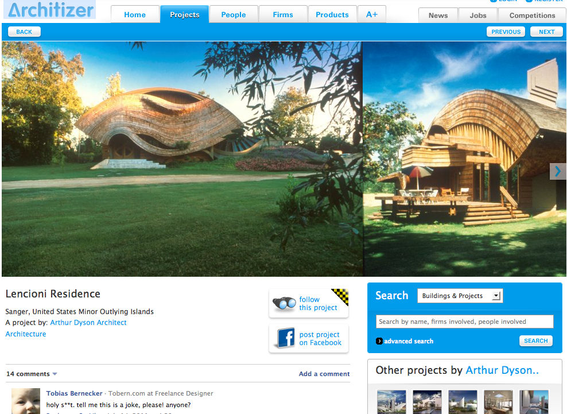This screenshot has height=414, width=567.
Task: Open the Buildings & Projects dropdown
Action: 460,296
